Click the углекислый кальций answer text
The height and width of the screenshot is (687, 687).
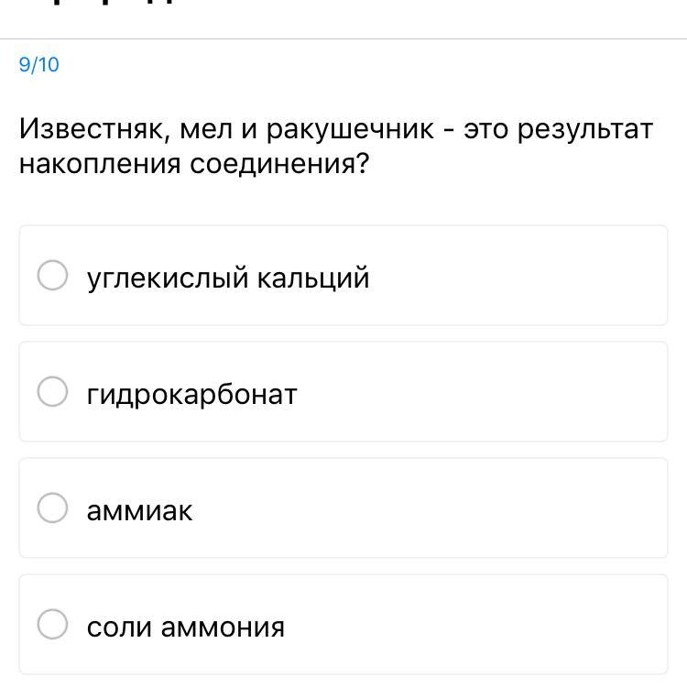click(228, 278)
